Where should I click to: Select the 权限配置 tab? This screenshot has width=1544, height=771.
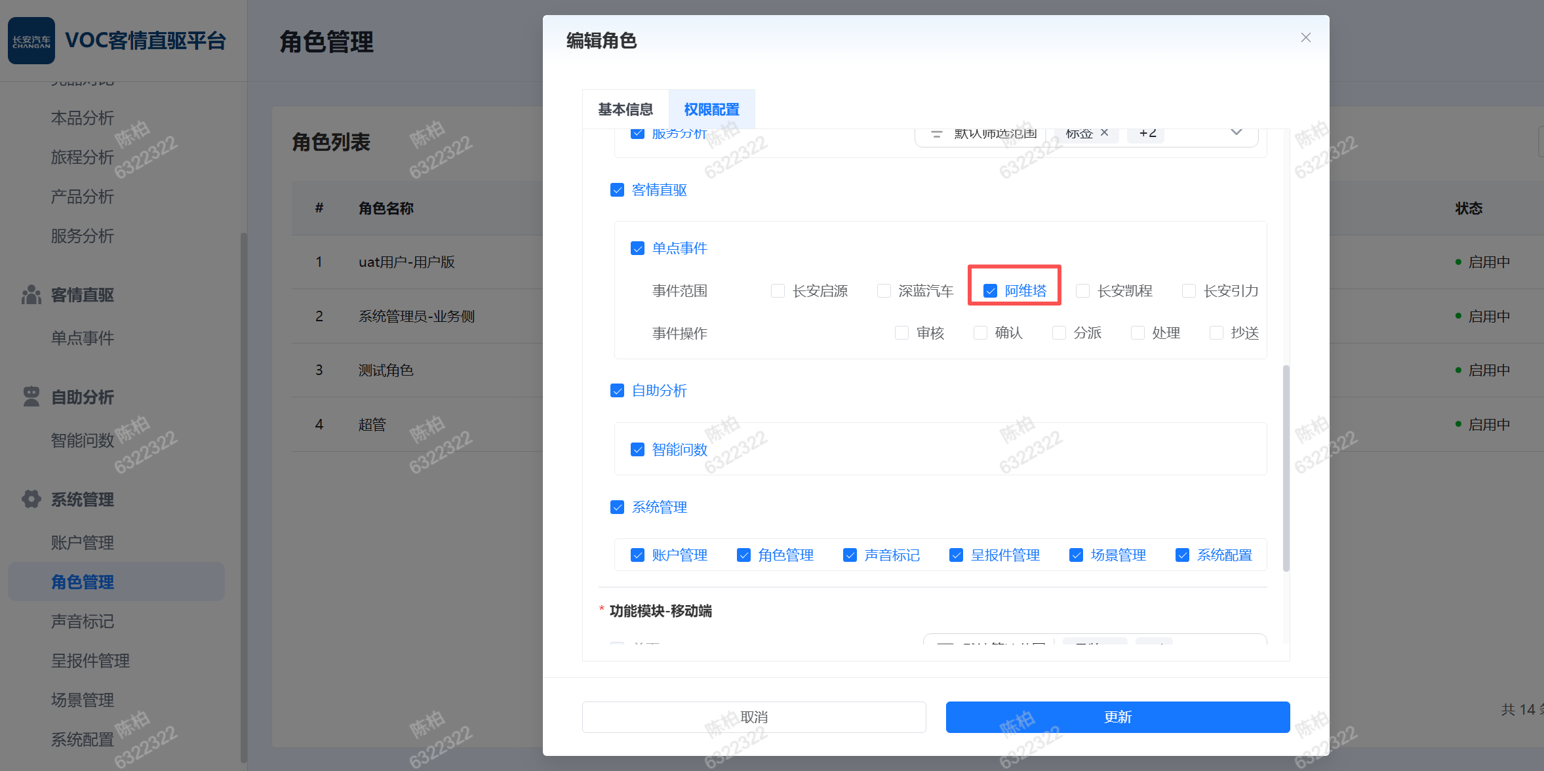point(711,109)
